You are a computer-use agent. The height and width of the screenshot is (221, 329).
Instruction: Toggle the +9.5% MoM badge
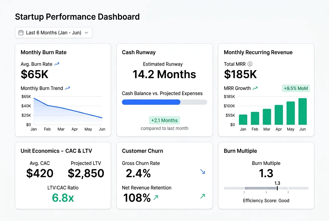pyautogui.click(x=296, y=88)
